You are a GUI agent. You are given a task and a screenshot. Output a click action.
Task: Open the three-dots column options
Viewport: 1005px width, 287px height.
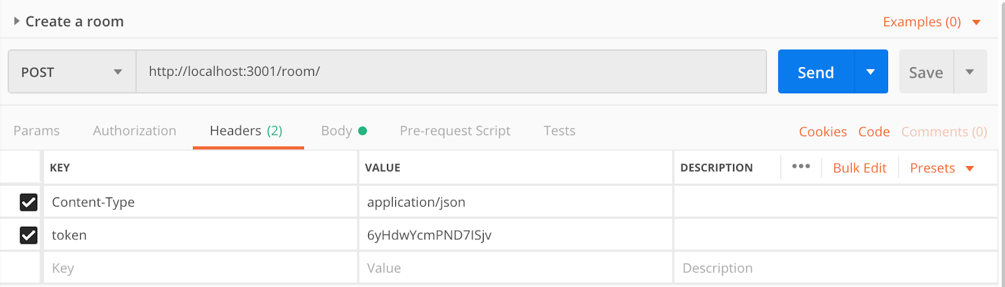801,167
